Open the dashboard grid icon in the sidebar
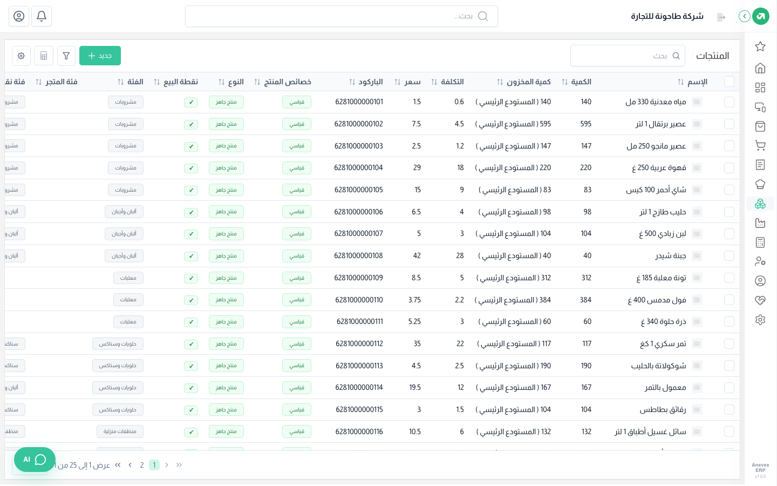The height and width of the screenshot is (486, 777). pyautogui.click(x=760, y=87)
